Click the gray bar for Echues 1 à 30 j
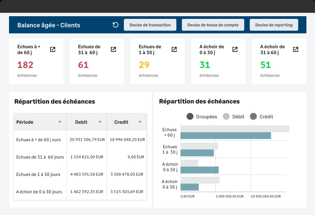This screenshot has height=215, width=315. tap(199, 146)
